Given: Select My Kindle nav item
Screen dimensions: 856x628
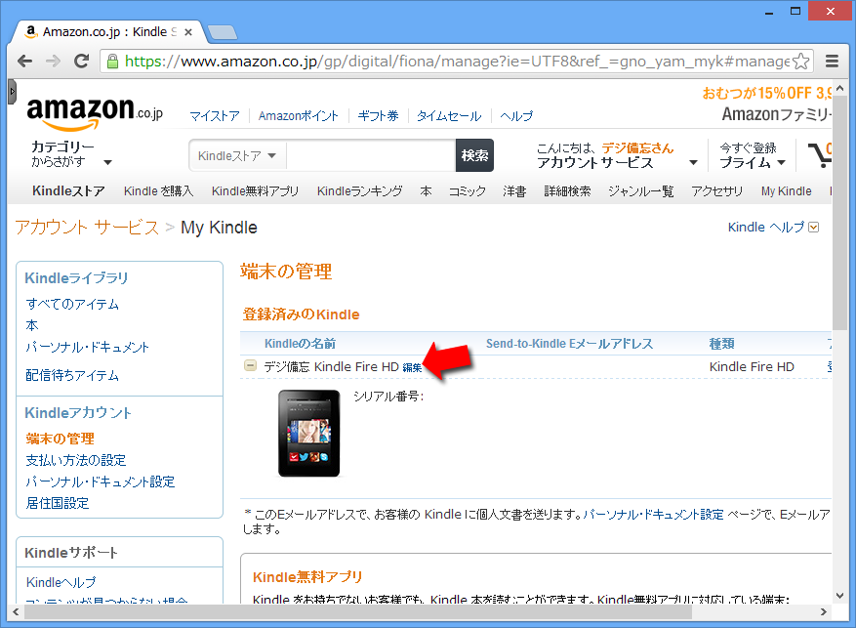Looking at the screenshot, I should pyautogui.click(x=786, y=191).
